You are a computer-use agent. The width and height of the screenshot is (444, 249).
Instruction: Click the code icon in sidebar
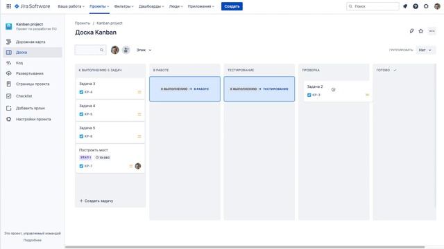9,63
